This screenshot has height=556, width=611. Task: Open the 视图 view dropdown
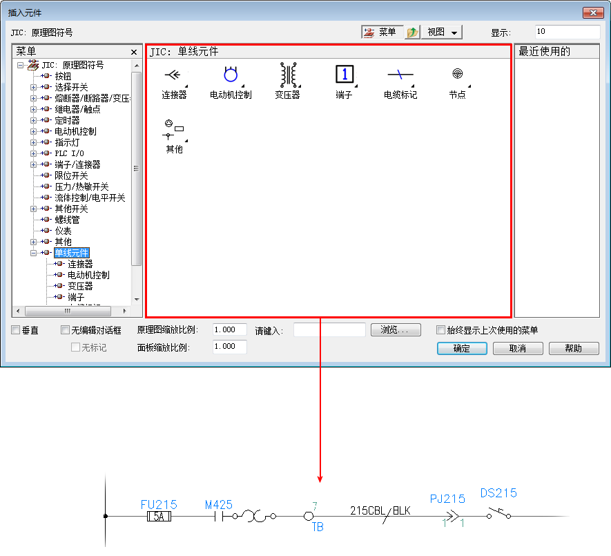(442, 32)
